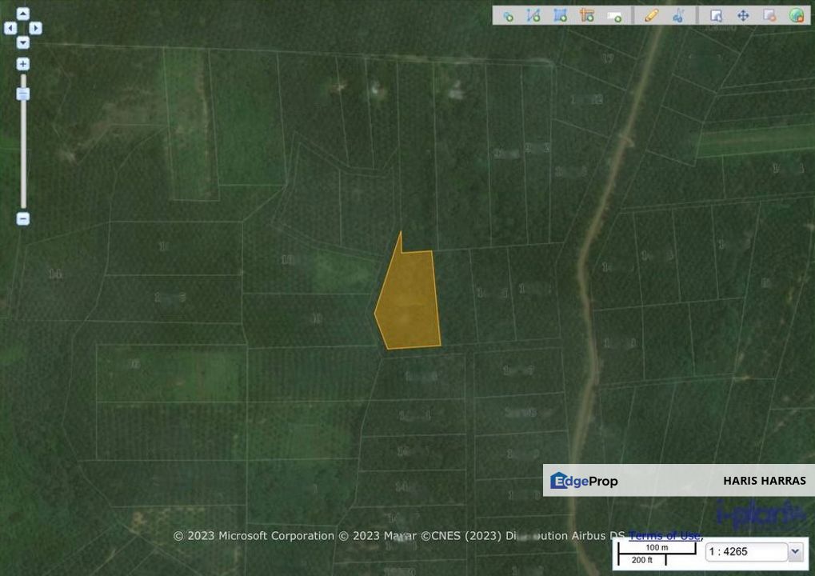Screen dimensions: 815x576
Task: Activate the brush clear tool
Action: pyautogui.click(x=678, y=15)
